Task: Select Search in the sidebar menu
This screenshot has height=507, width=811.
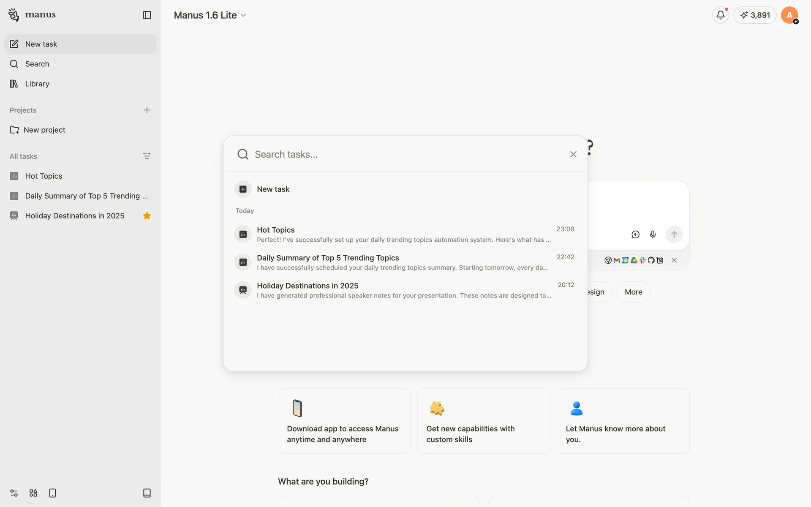Action: click(37, 64)
